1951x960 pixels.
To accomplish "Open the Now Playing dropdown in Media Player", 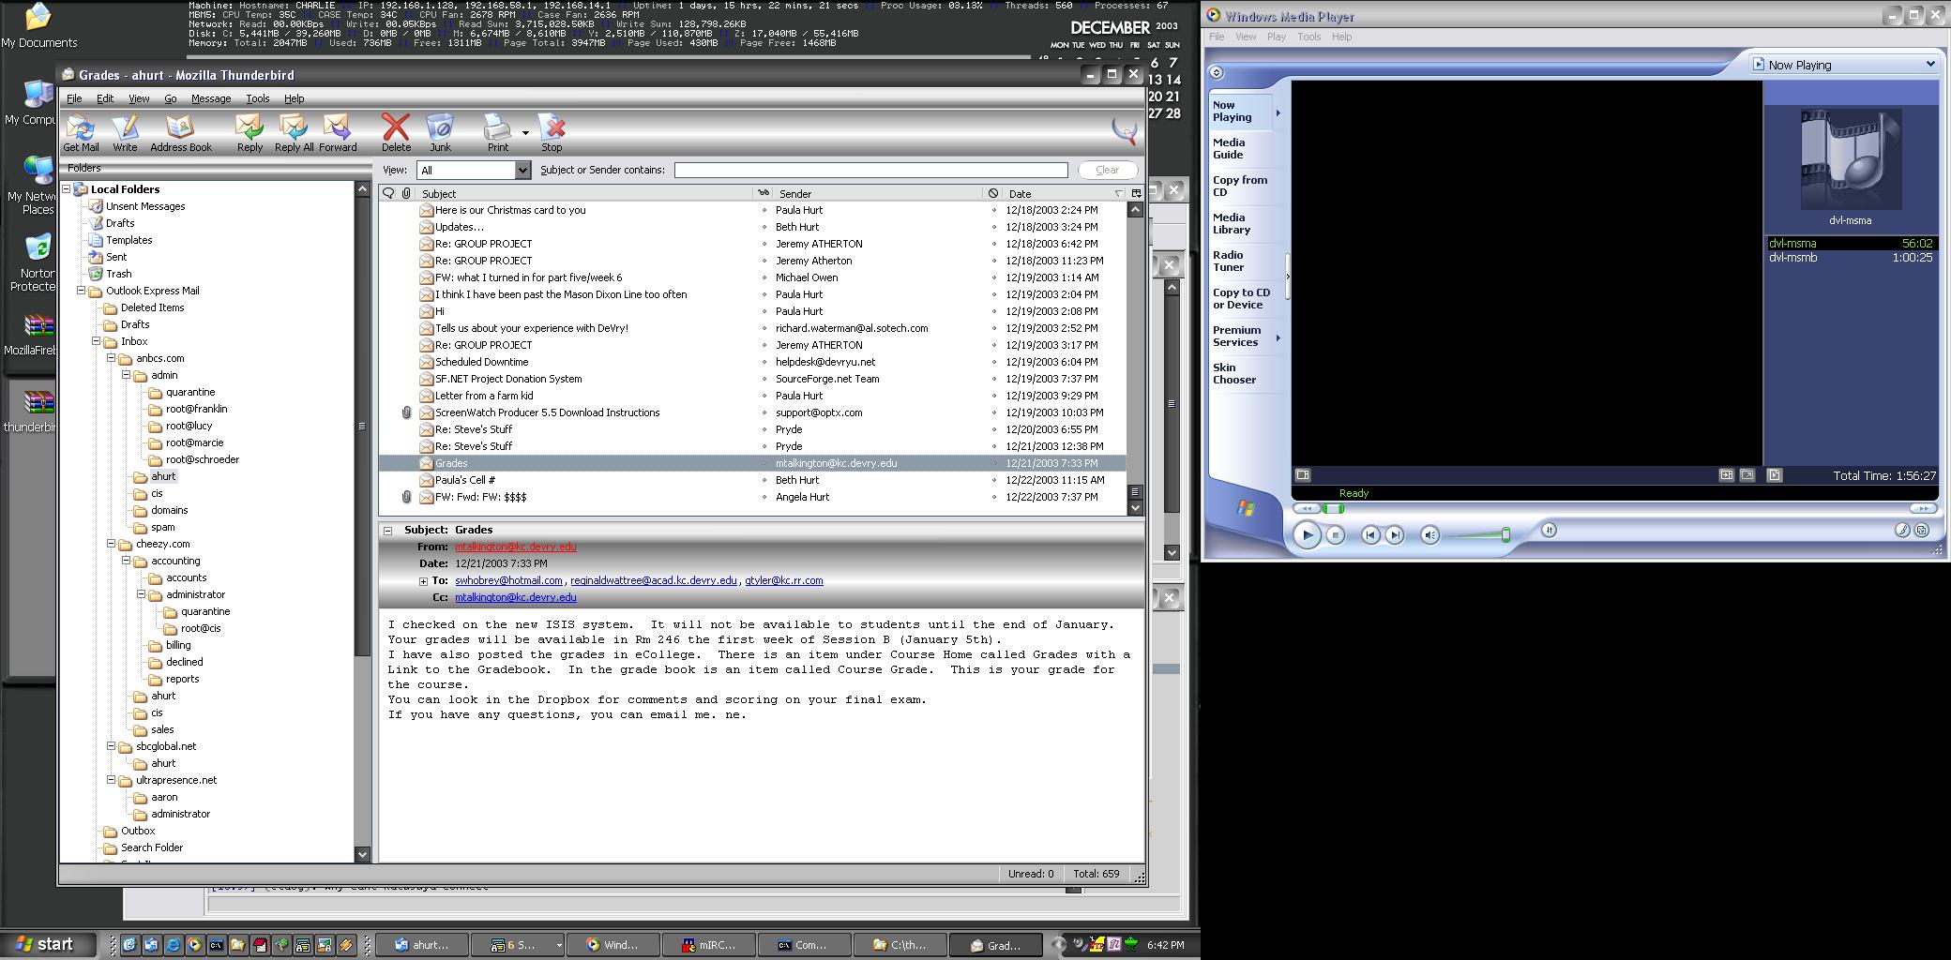I will tap(1844, 65).
